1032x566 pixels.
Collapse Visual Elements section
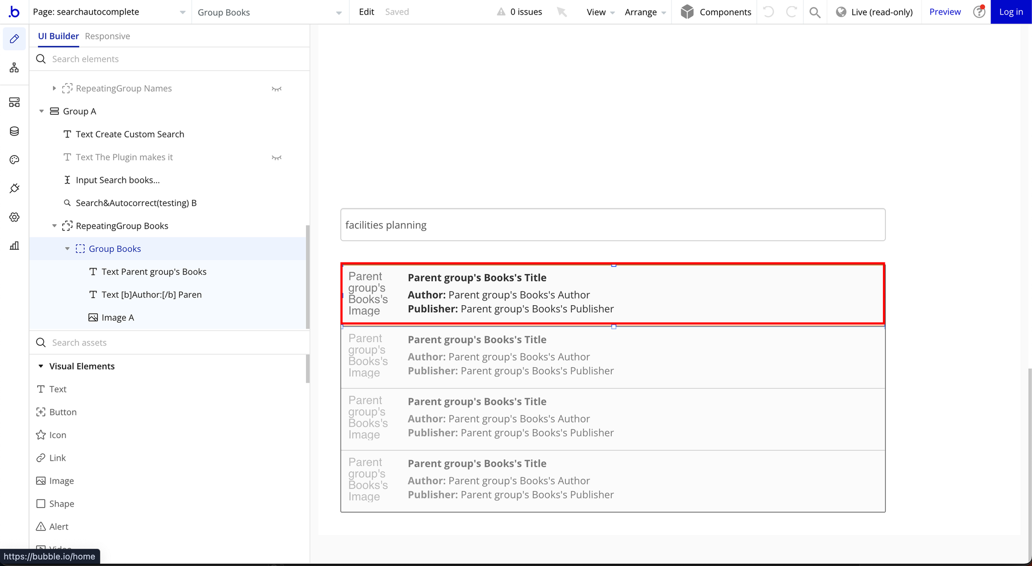[41, 366]
